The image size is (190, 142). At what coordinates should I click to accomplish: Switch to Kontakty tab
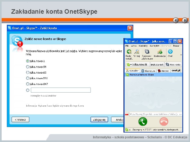point(132,71)
